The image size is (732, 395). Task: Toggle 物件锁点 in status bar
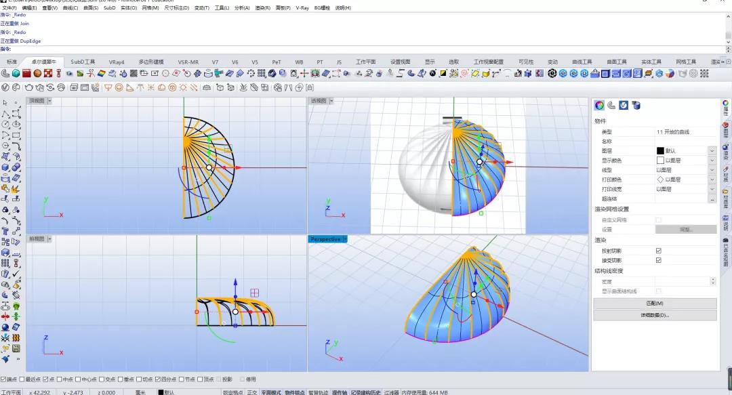(295, 392)
